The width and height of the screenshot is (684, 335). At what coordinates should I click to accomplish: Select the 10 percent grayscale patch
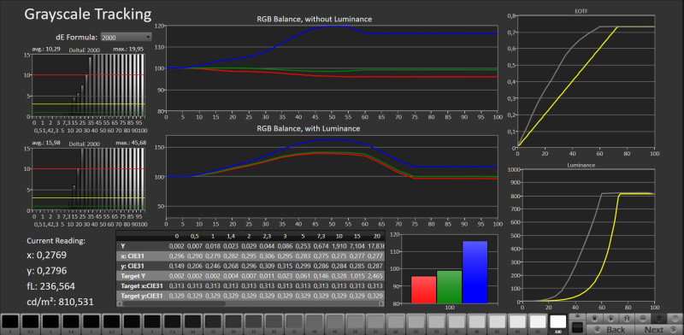coord(193,324)
